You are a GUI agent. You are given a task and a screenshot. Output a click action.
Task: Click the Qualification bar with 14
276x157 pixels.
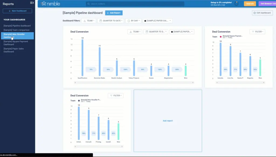(82, 58)
